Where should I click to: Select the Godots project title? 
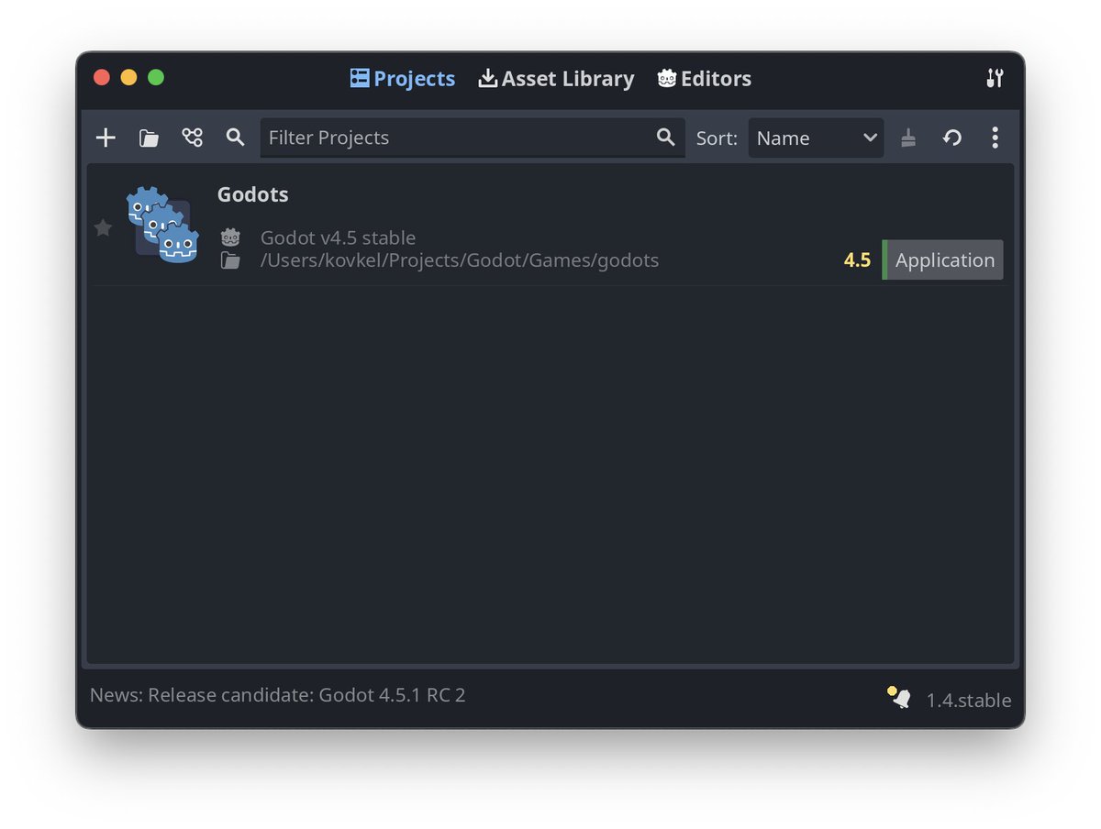[x=252, y=194]
